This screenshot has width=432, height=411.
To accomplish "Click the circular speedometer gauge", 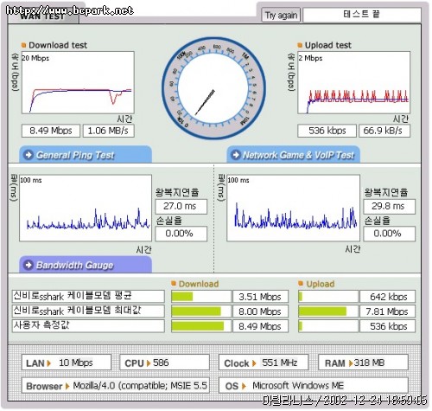I will (213, 88).
